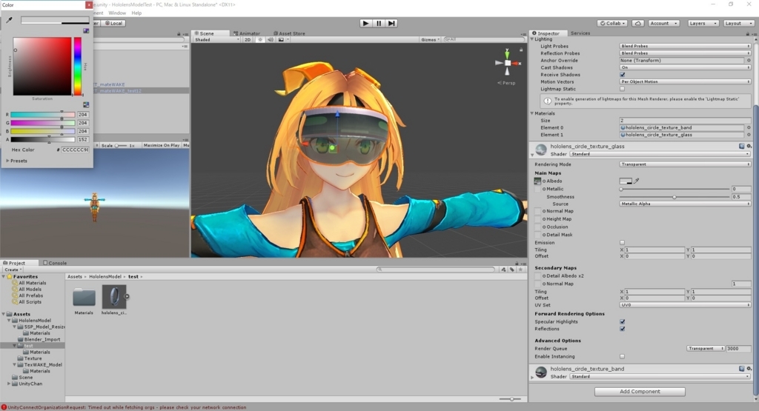
Task: Click Add Component button
Action: click(640, 392)
